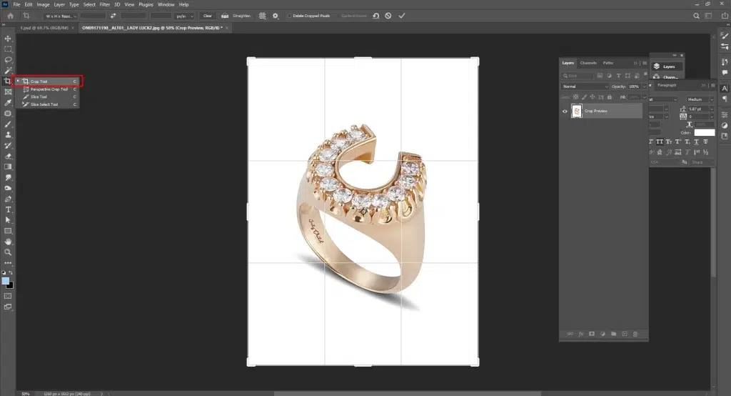Enable Delete Cropped Pixels checkbox
Screen dimensions: 731x396
289,16
